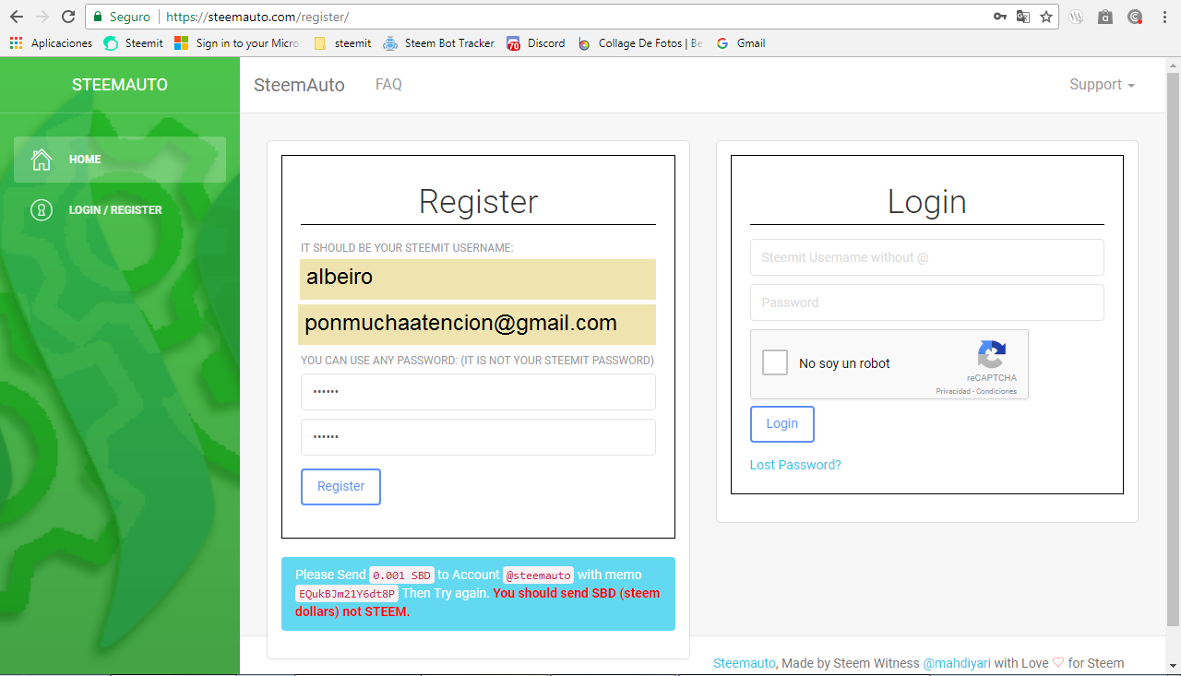Open saved passwords key icon in address bar
Viewport: 1181px width, 676px height.
1000,17
